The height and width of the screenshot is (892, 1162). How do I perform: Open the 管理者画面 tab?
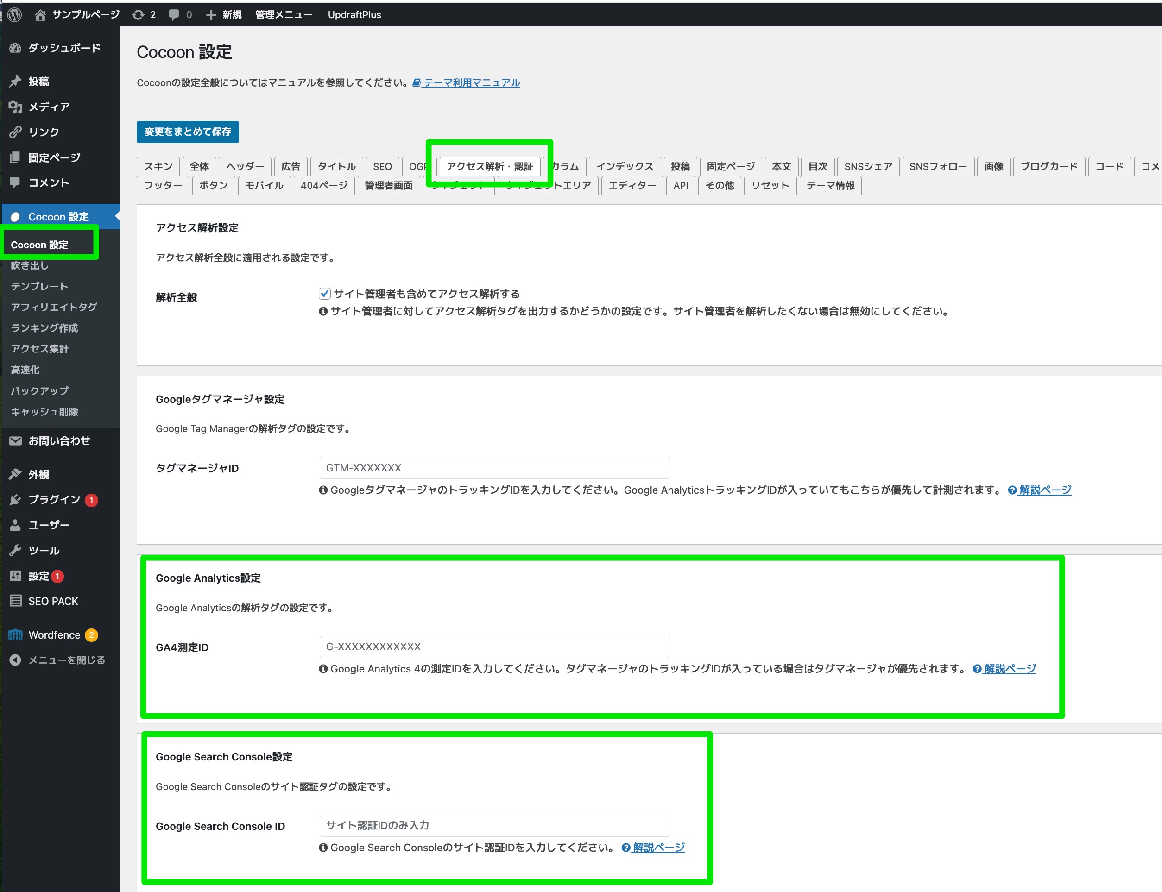click(x=388, y=186)
